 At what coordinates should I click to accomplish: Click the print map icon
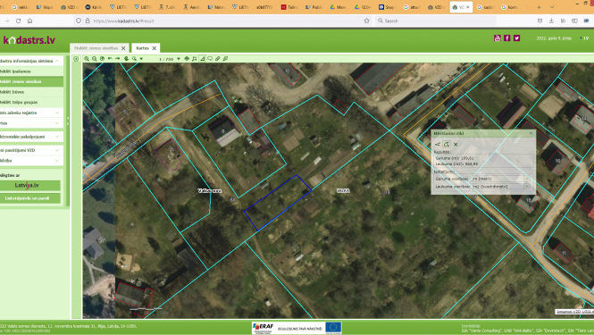coord(187,59)
